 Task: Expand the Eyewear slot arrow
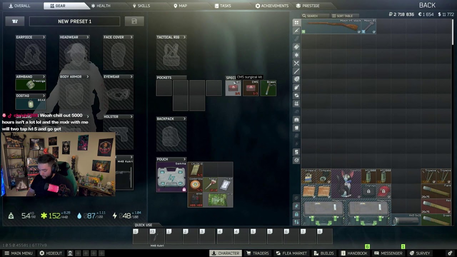131,77
